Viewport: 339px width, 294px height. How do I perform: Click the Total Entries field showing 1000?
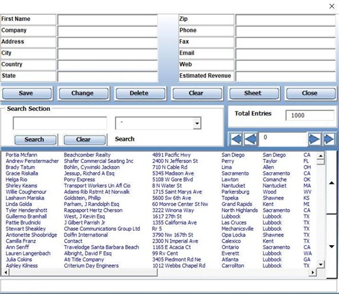(310, 115)
